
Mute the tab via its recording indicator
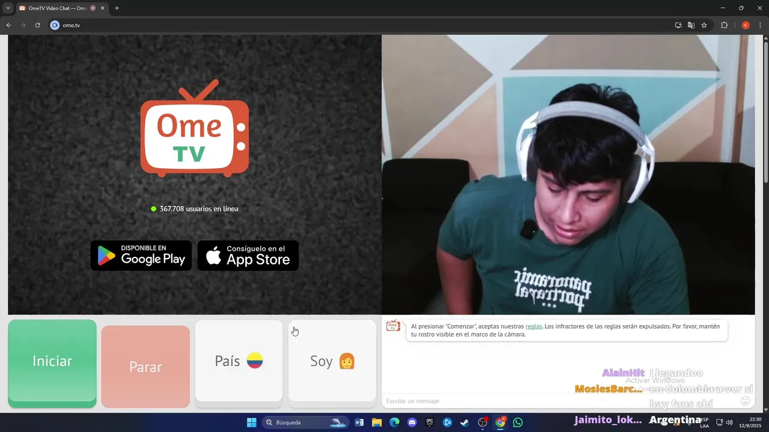(93, 8)
